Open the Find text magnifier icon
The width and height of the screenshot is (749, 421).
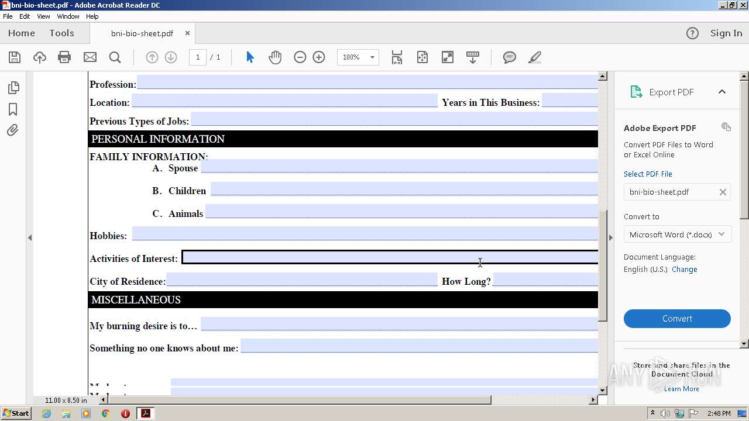coord(115,57)
